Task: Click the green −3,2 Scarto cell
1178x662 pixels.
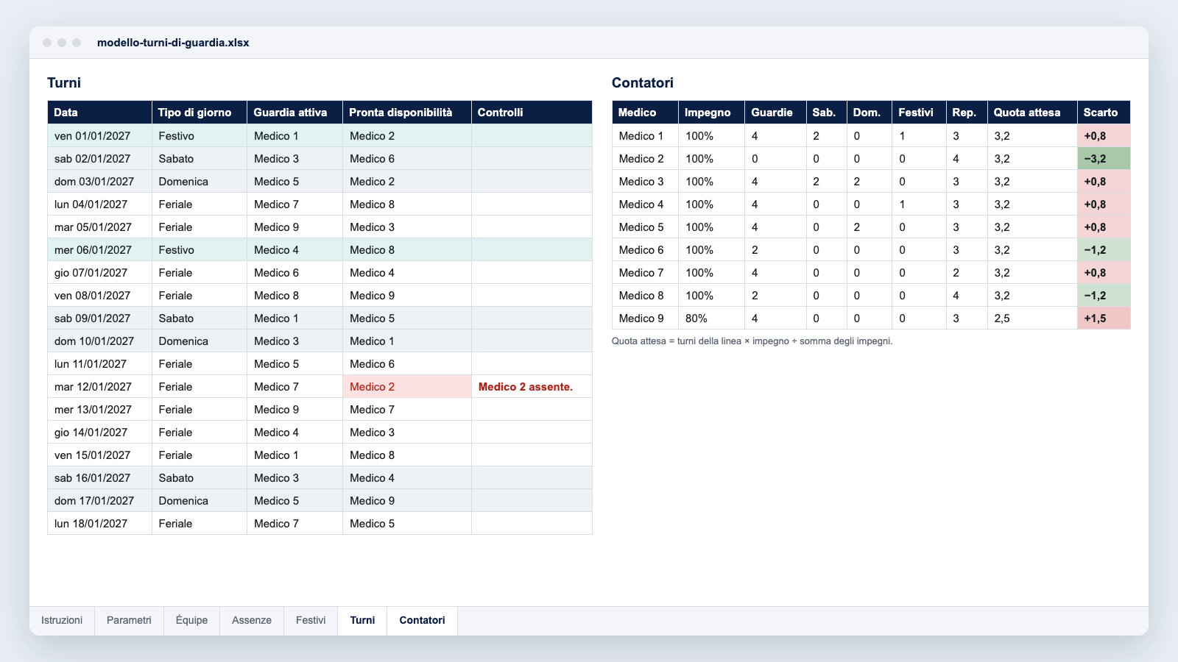Action: (1104, 158)
